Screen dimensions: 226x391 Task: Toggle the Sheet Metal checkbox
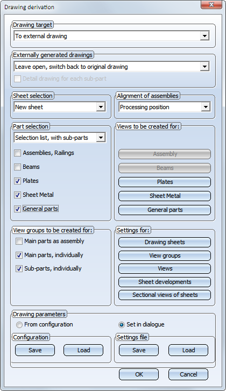17,195
